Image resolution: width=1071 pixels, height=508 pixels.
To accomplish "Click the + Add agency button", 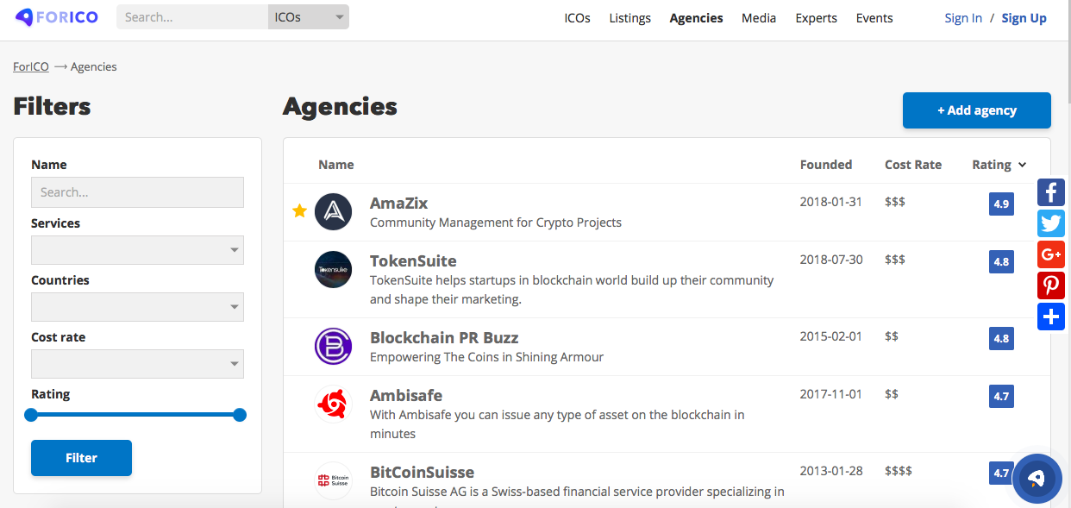I will coord(976,110).
